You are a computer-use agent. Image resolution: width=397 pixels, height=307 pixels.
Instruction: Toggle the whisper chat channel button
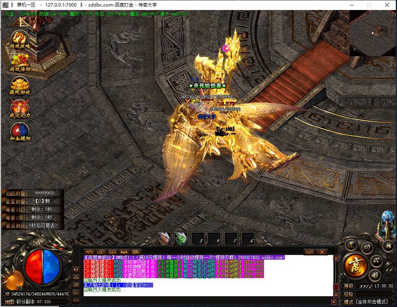coord(76,293)
